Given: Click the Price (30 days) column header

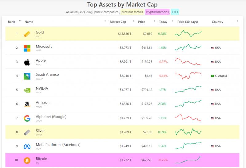Looking at the screenshot, I should point(188,22).
